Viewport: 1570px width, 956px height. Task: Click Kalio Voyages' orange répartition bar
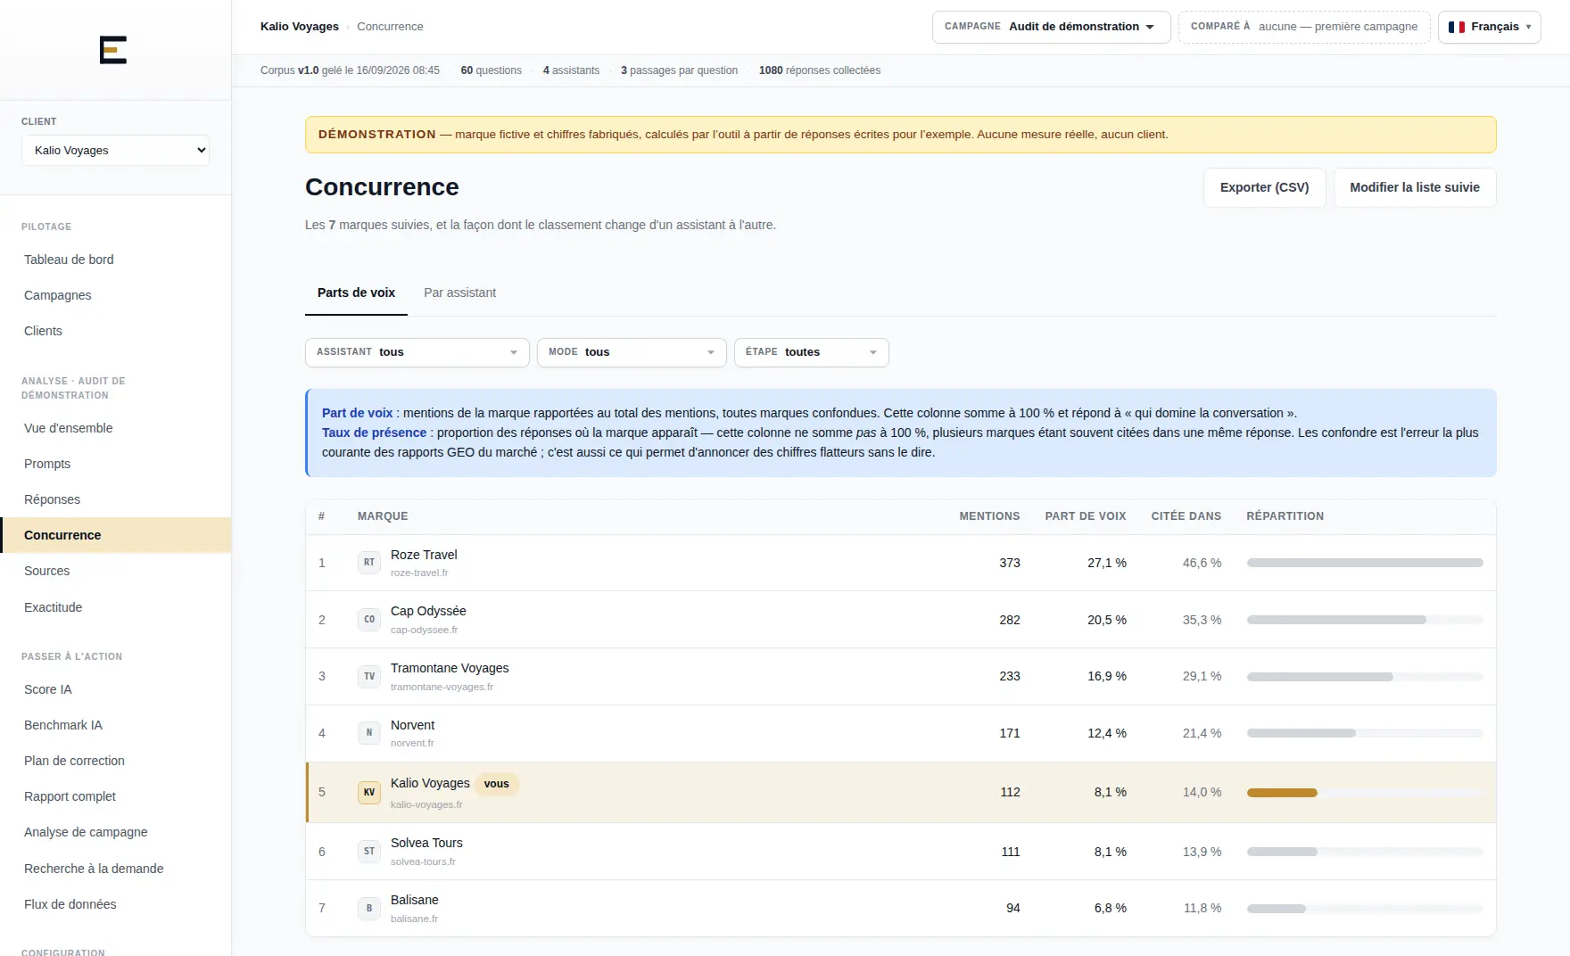point(1282,793)
